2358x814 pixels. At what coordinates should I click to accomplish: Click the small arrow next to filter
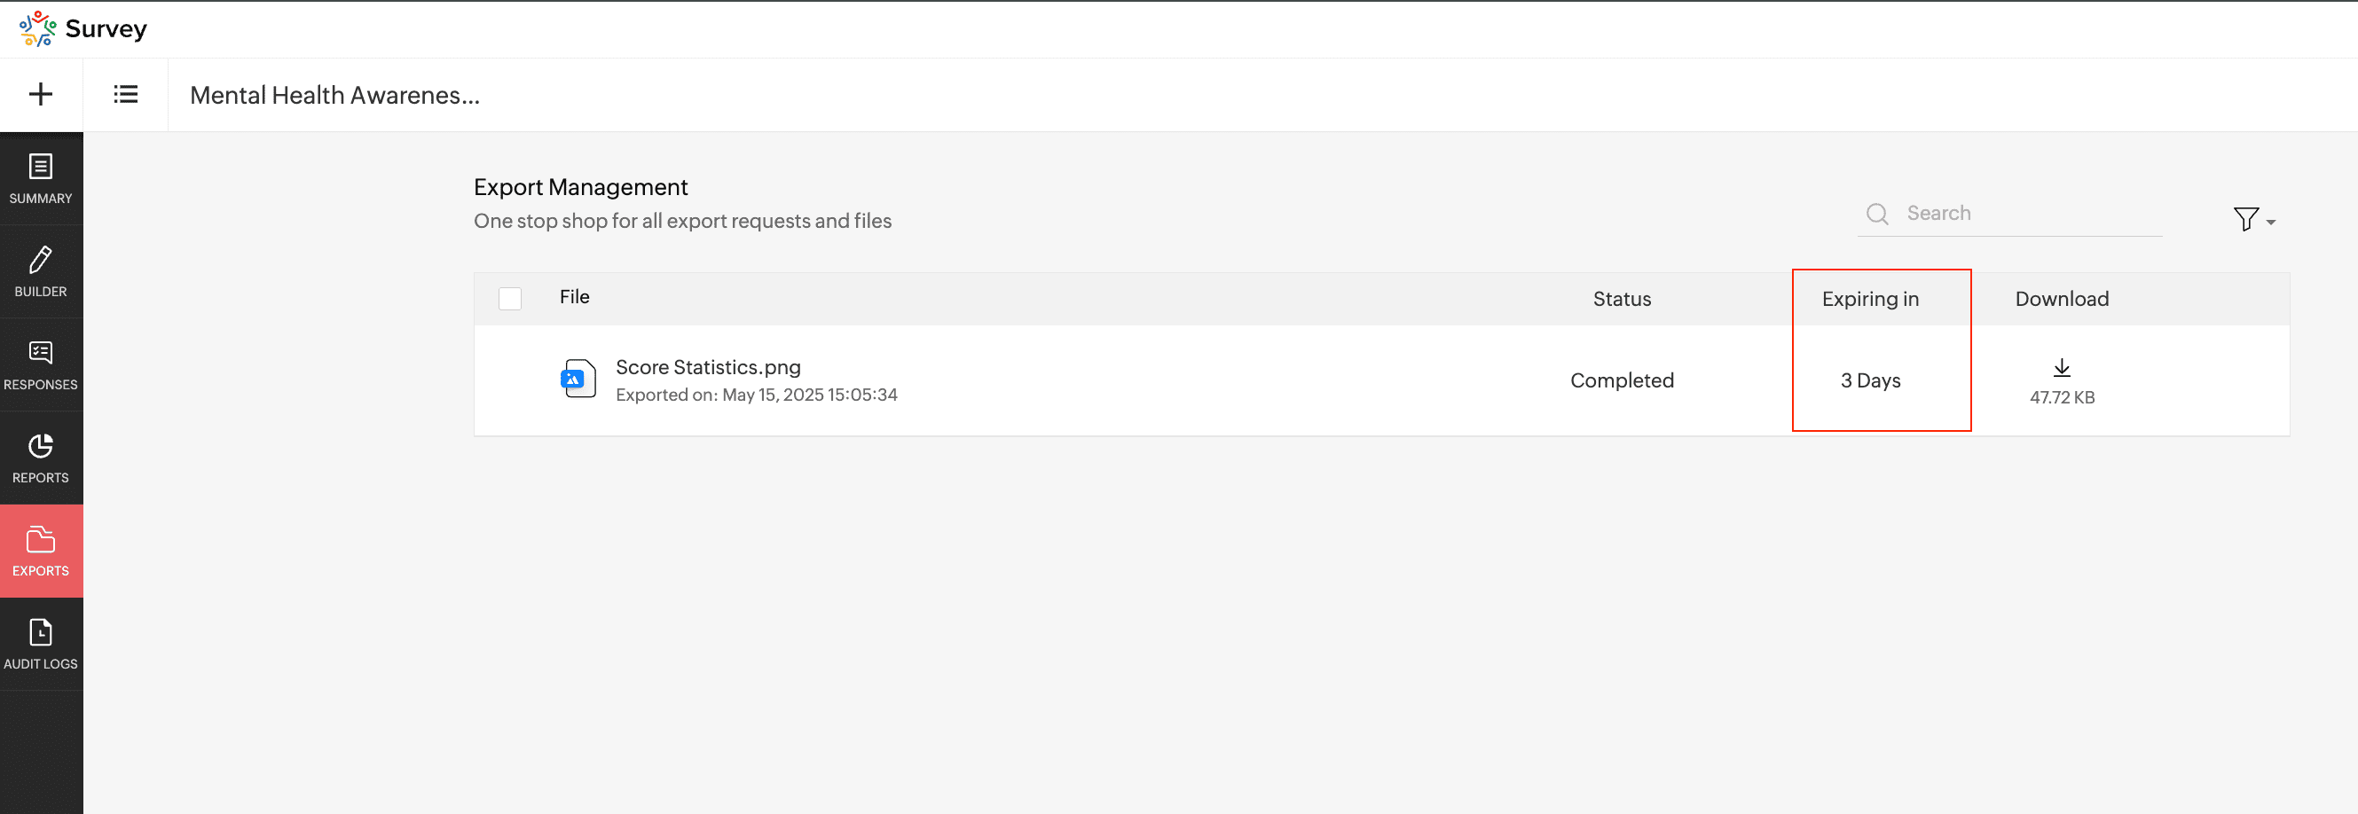point(2271,223)
